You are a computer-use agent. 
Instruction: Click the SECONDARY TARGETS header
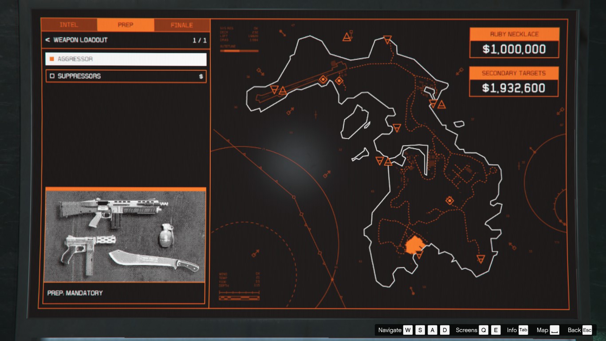(514, 73)
